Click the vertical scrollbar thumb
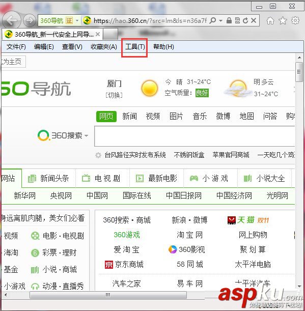Image resolution: width=305 pixels, height=311 pixels. pyautogui.click(x=299, y=72)
